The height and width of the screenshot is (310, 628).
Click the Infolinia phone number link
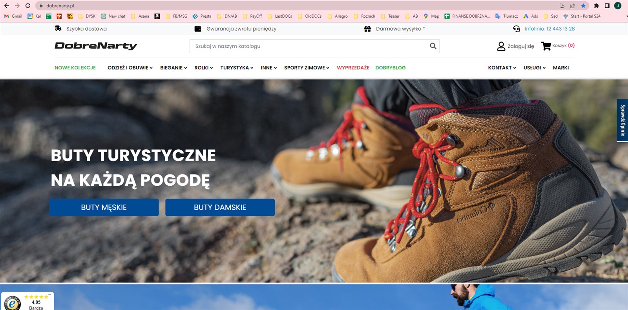(x=549, y=29)
